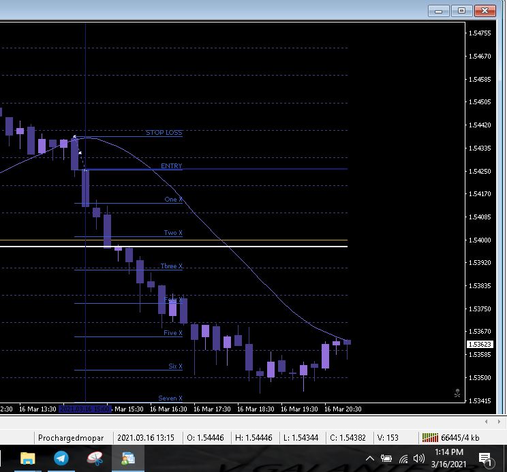This screenshot has height=472, width=507.
Task: Click the 16 Mar 17:30 time axis label
Action: click(x=212, y=409)
